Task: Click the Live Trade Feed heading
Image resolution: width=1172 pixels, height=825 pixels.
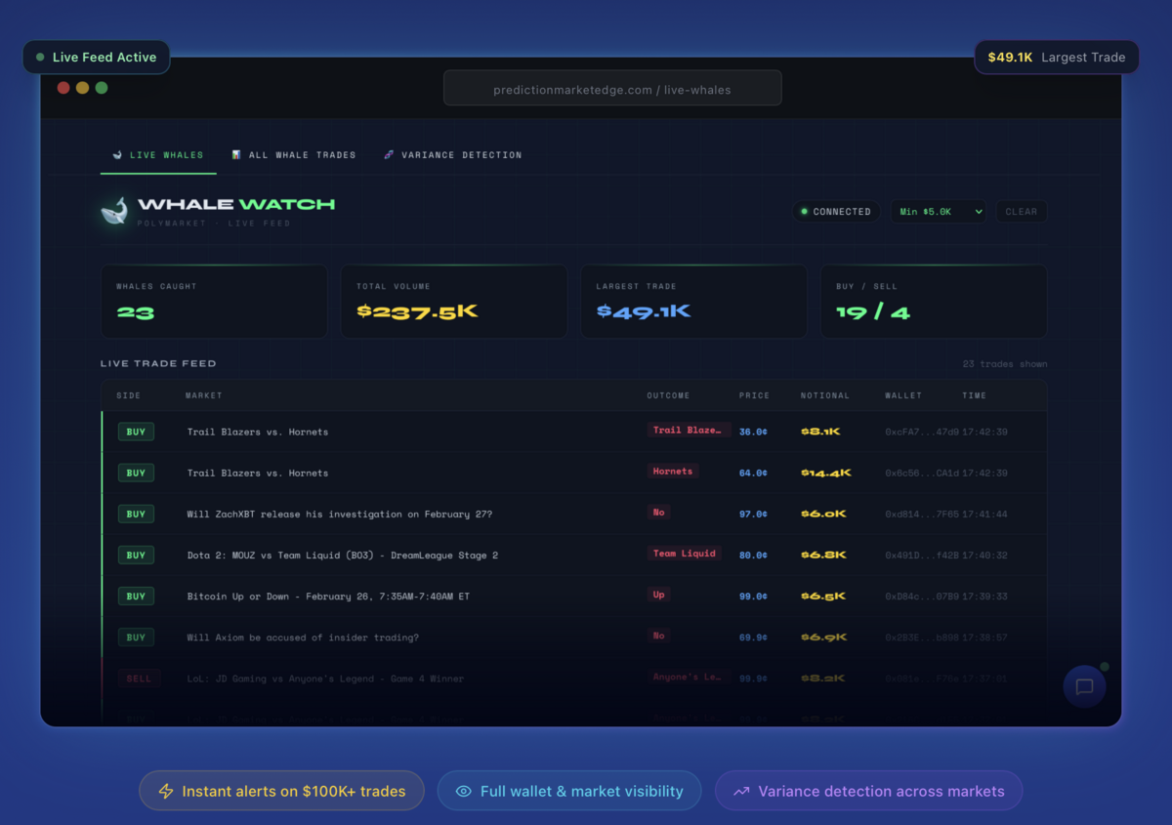Action: click(x=158, y=363)
